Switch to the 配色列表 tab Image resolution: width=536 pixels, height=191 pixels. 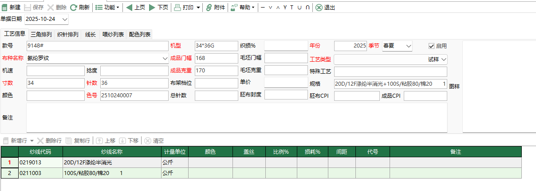[140, 34]
